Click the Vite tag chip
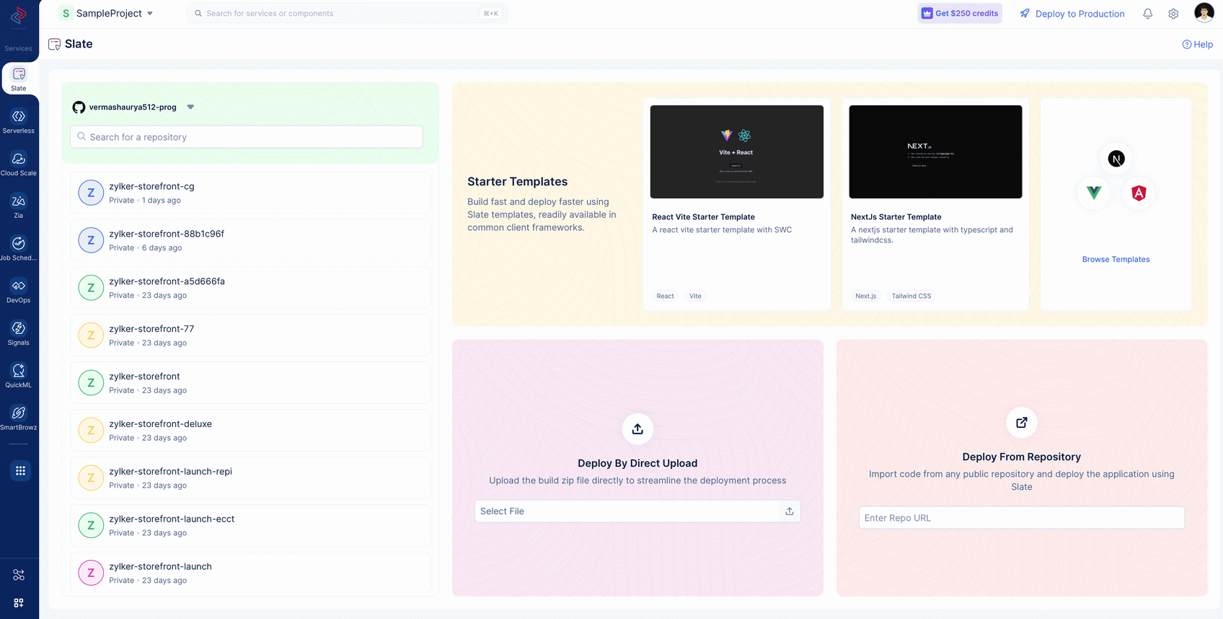 coord(695,296)
